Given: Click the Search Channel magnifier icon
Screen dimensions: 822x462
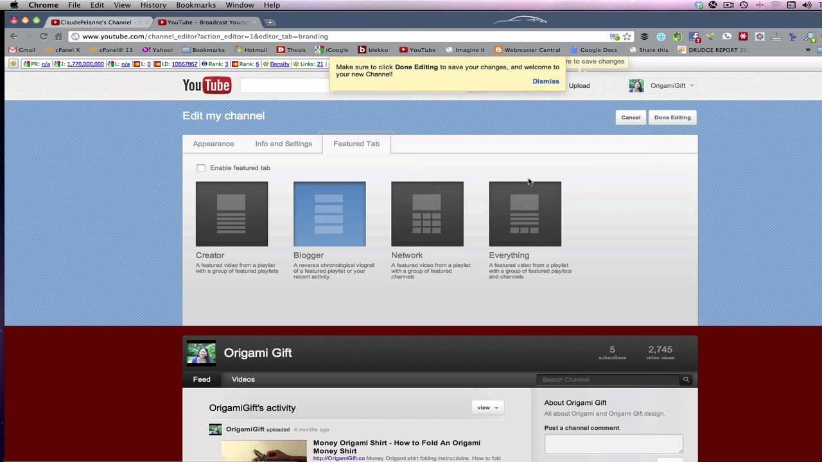Looking at the screenshot, I should click(x=686, y=379).
